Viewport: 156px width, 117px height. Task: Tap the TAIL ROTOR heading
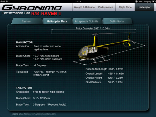click(24, 88)
